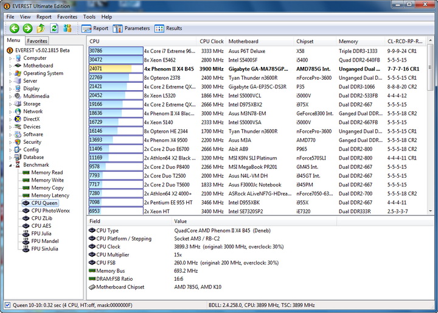Screen dimensions: 438x313
Task: Select CPU PhotoWorxx benchmark
Action: pyautogui.click(x=50, y=211)
